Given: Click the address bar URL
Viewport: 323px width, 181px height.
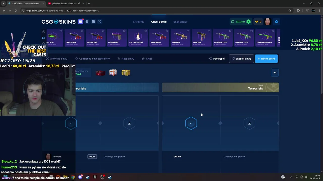Looking at the screenshot, I should coord(63,11).
